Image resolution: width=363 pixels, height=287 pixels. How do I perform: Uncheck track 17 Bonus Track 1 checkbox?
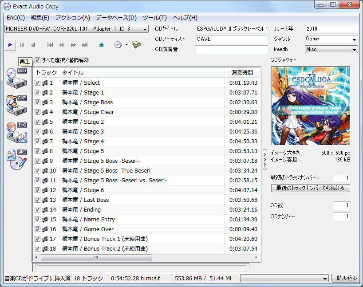click(38, 239)
